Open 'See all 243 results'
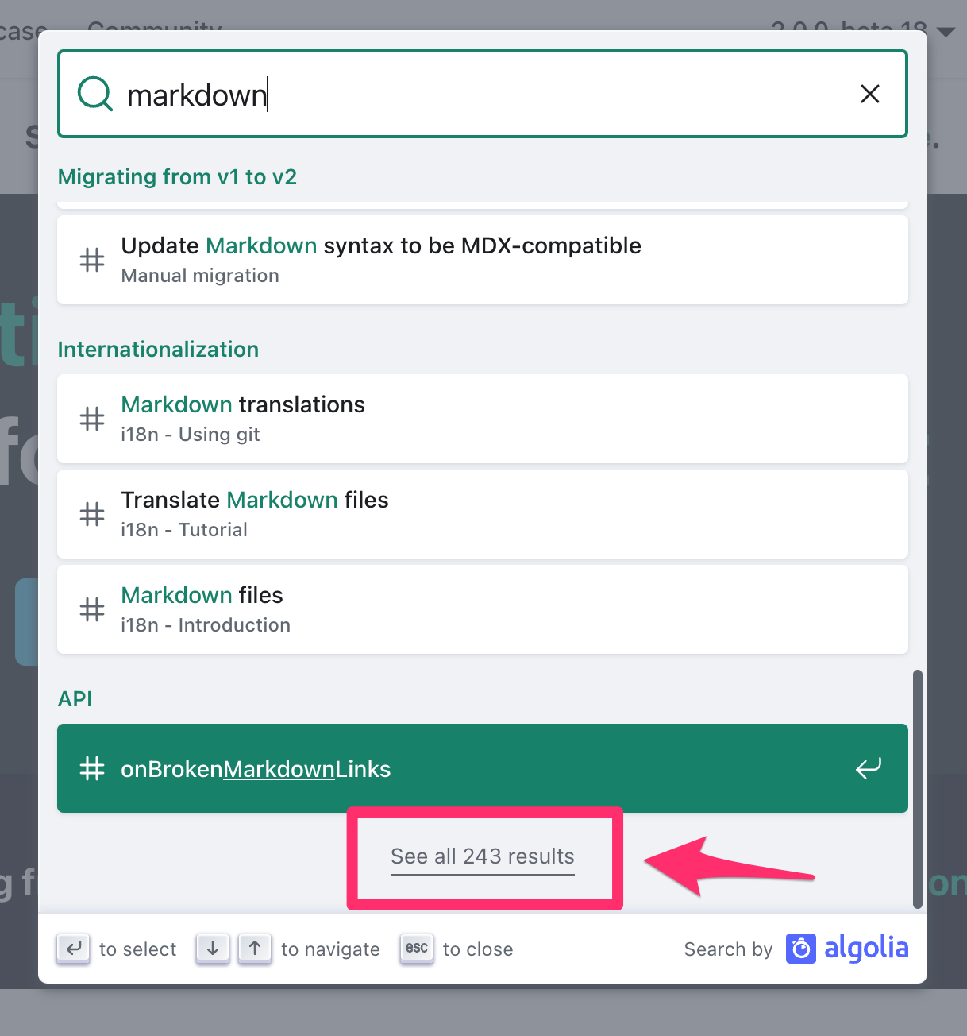Screen dimensions: 967x1036 point(482,856)
